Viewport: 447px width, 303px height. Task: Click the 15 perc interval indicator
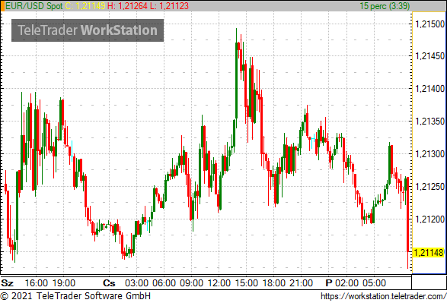pos(385,6)
